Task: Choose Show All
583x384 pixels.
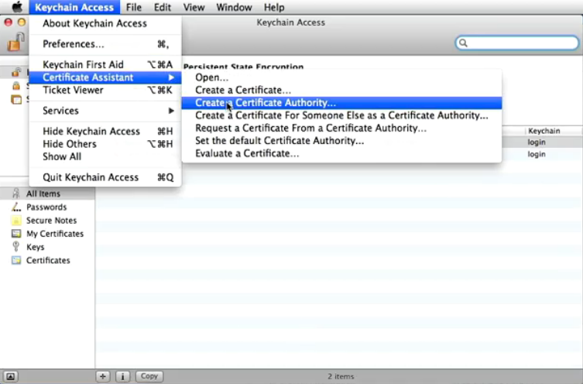Action: [105, 156]
